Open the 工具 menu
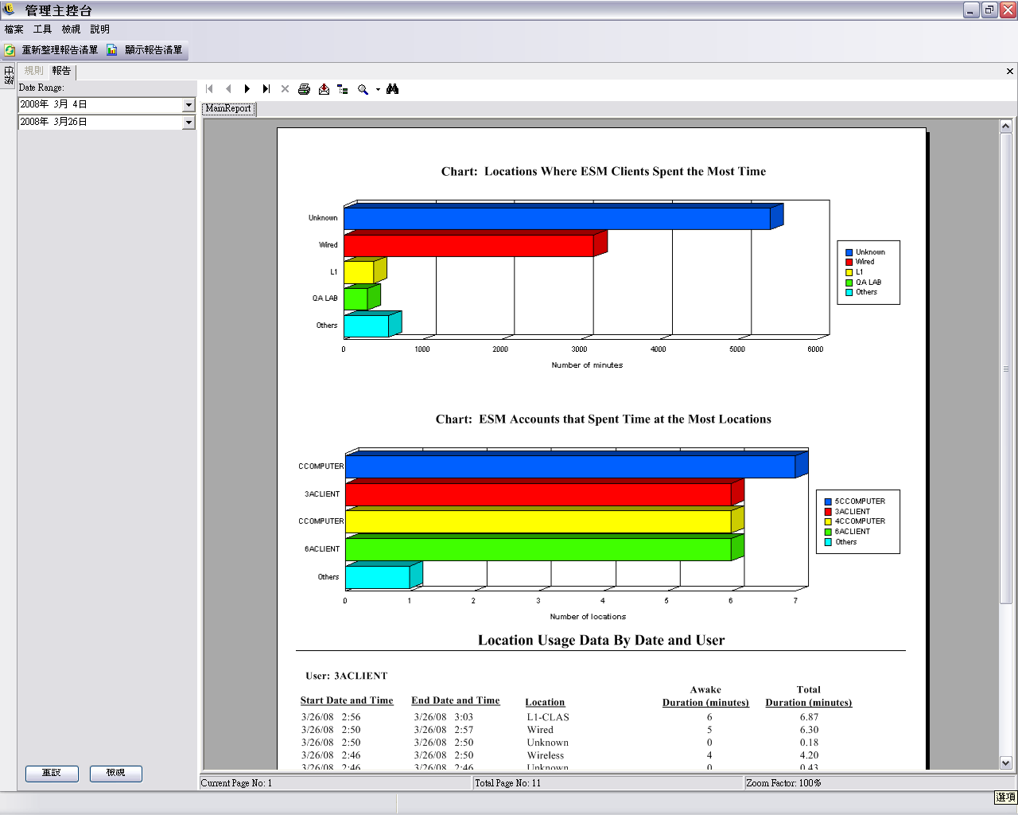Screen dimensions: 1018x815 point(42,29)
